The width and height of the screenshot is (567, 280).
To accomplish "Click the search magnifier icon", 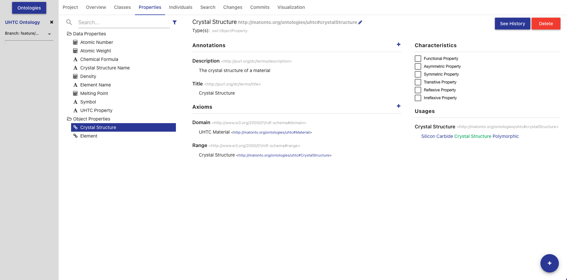I will coord(69,22).
